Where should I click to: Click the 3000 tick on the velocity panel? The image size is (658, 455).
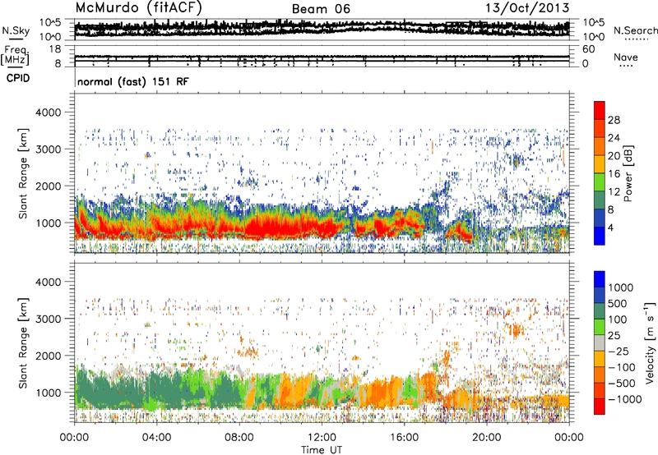49,319
